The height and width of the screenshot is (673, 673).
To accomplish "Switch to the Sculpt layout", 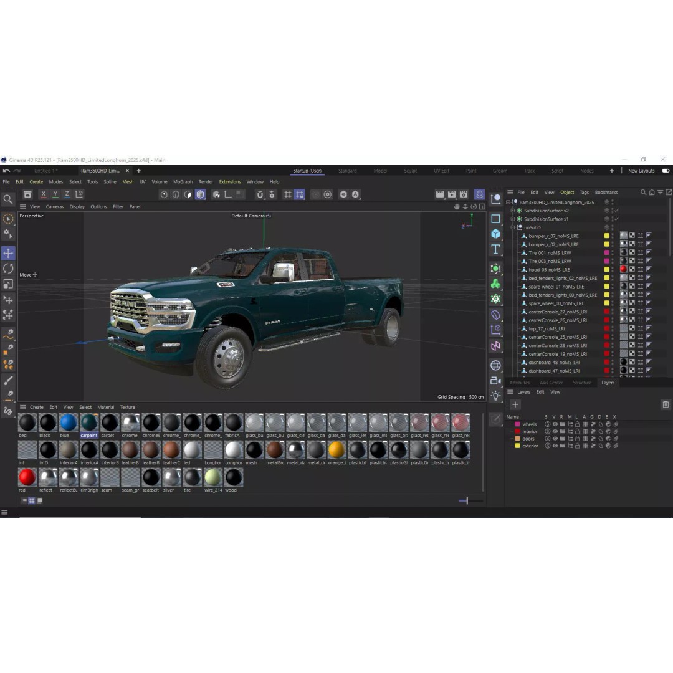I will pos(410,171).
